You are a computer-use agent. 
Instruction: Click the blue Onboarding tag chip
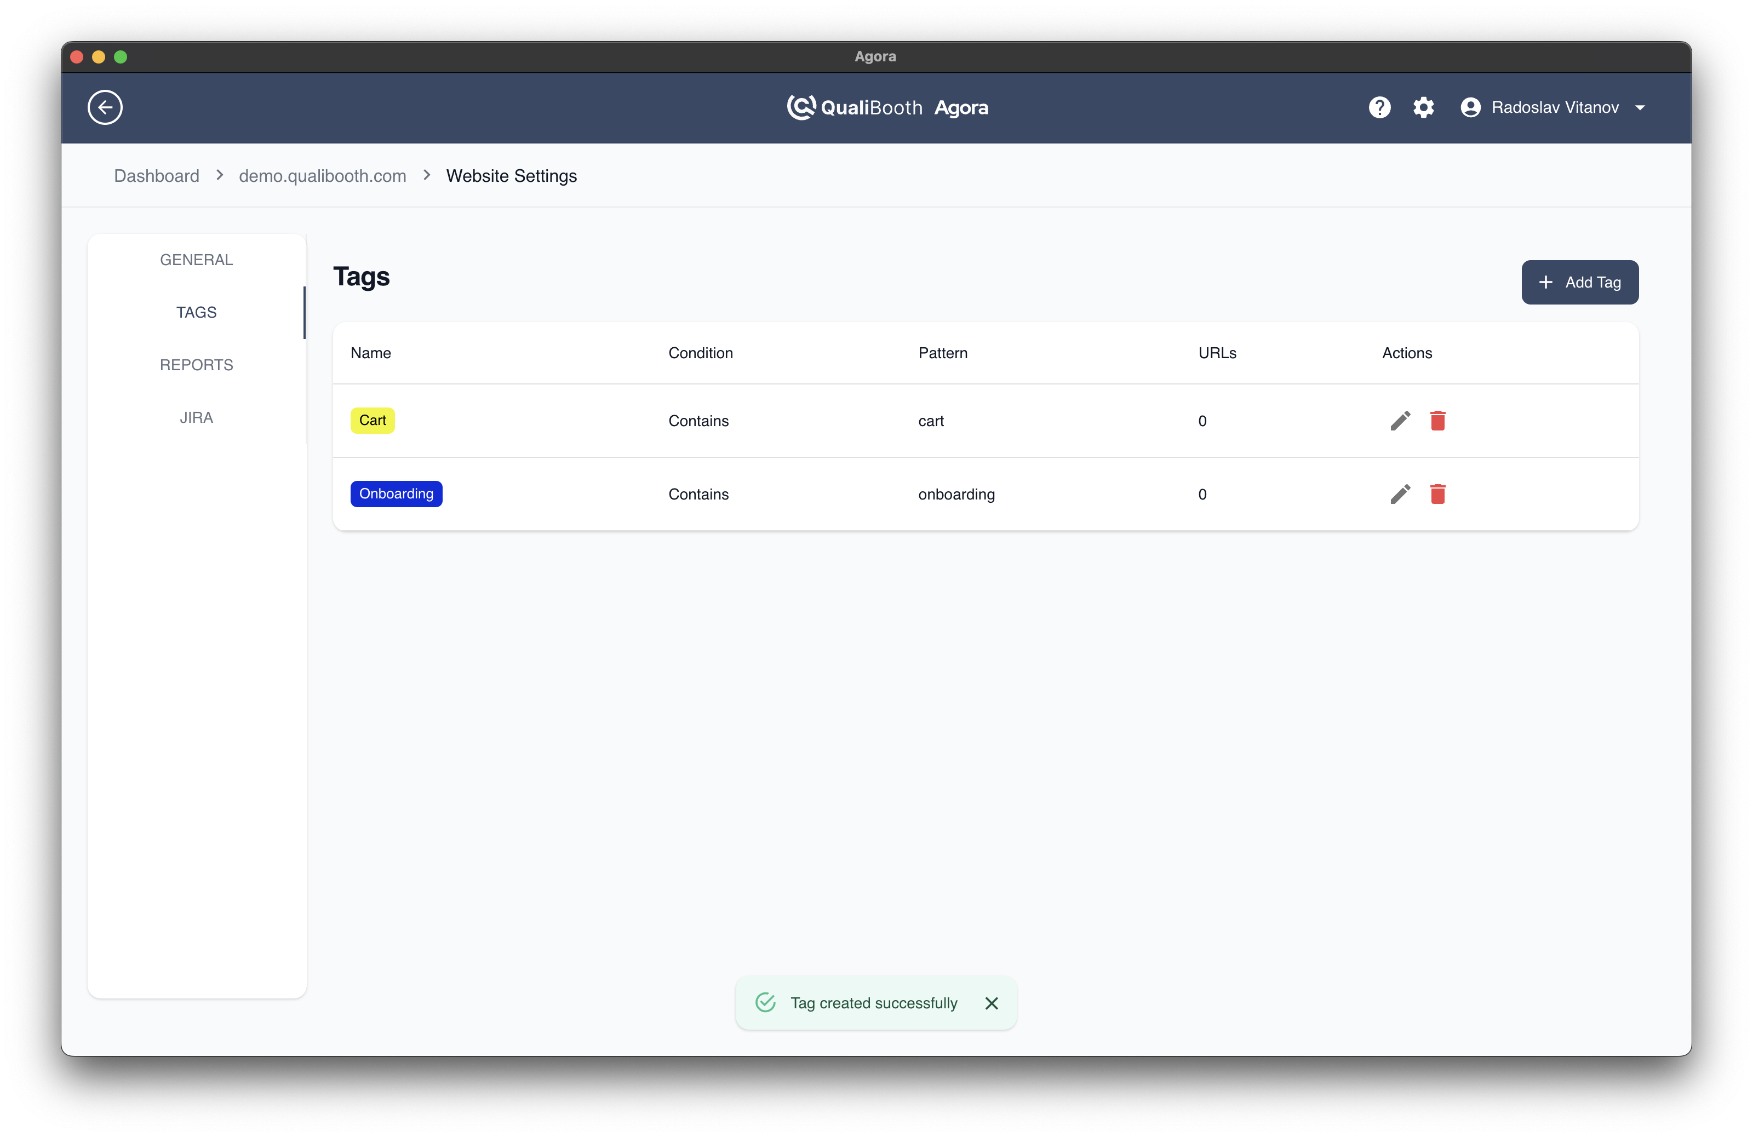(x=396, y=494)
